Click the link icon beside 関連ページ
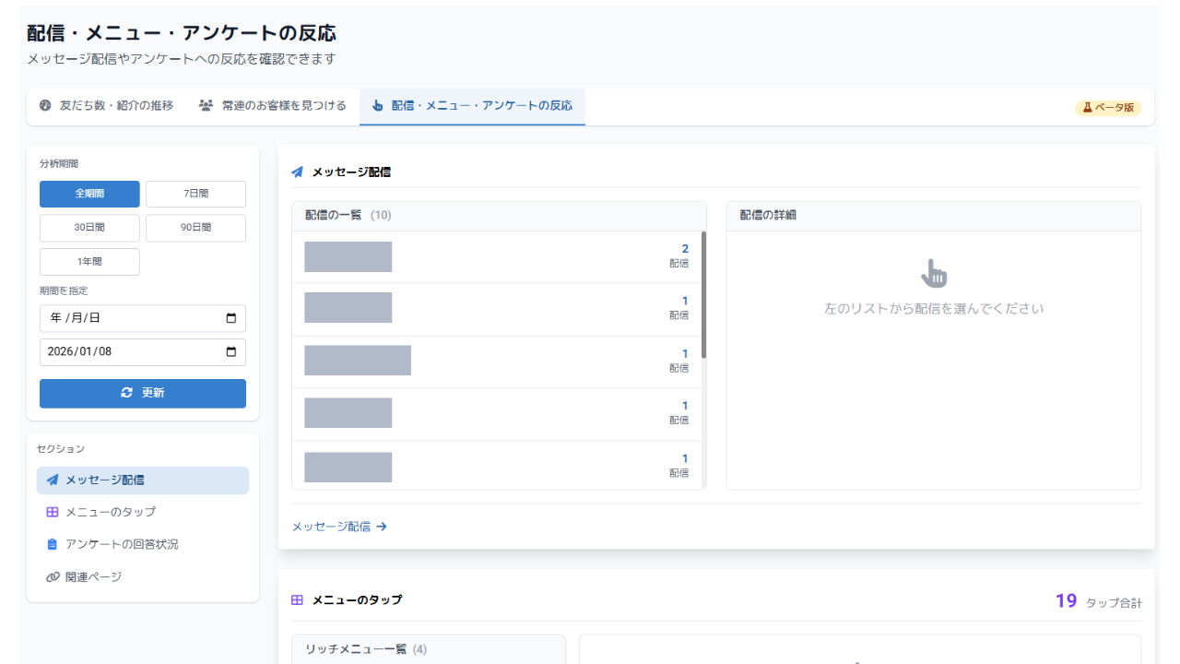 click(x=53, y=577)
